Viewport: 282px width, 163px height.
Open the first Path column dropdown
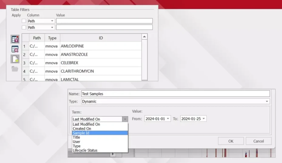click(41, 21)
